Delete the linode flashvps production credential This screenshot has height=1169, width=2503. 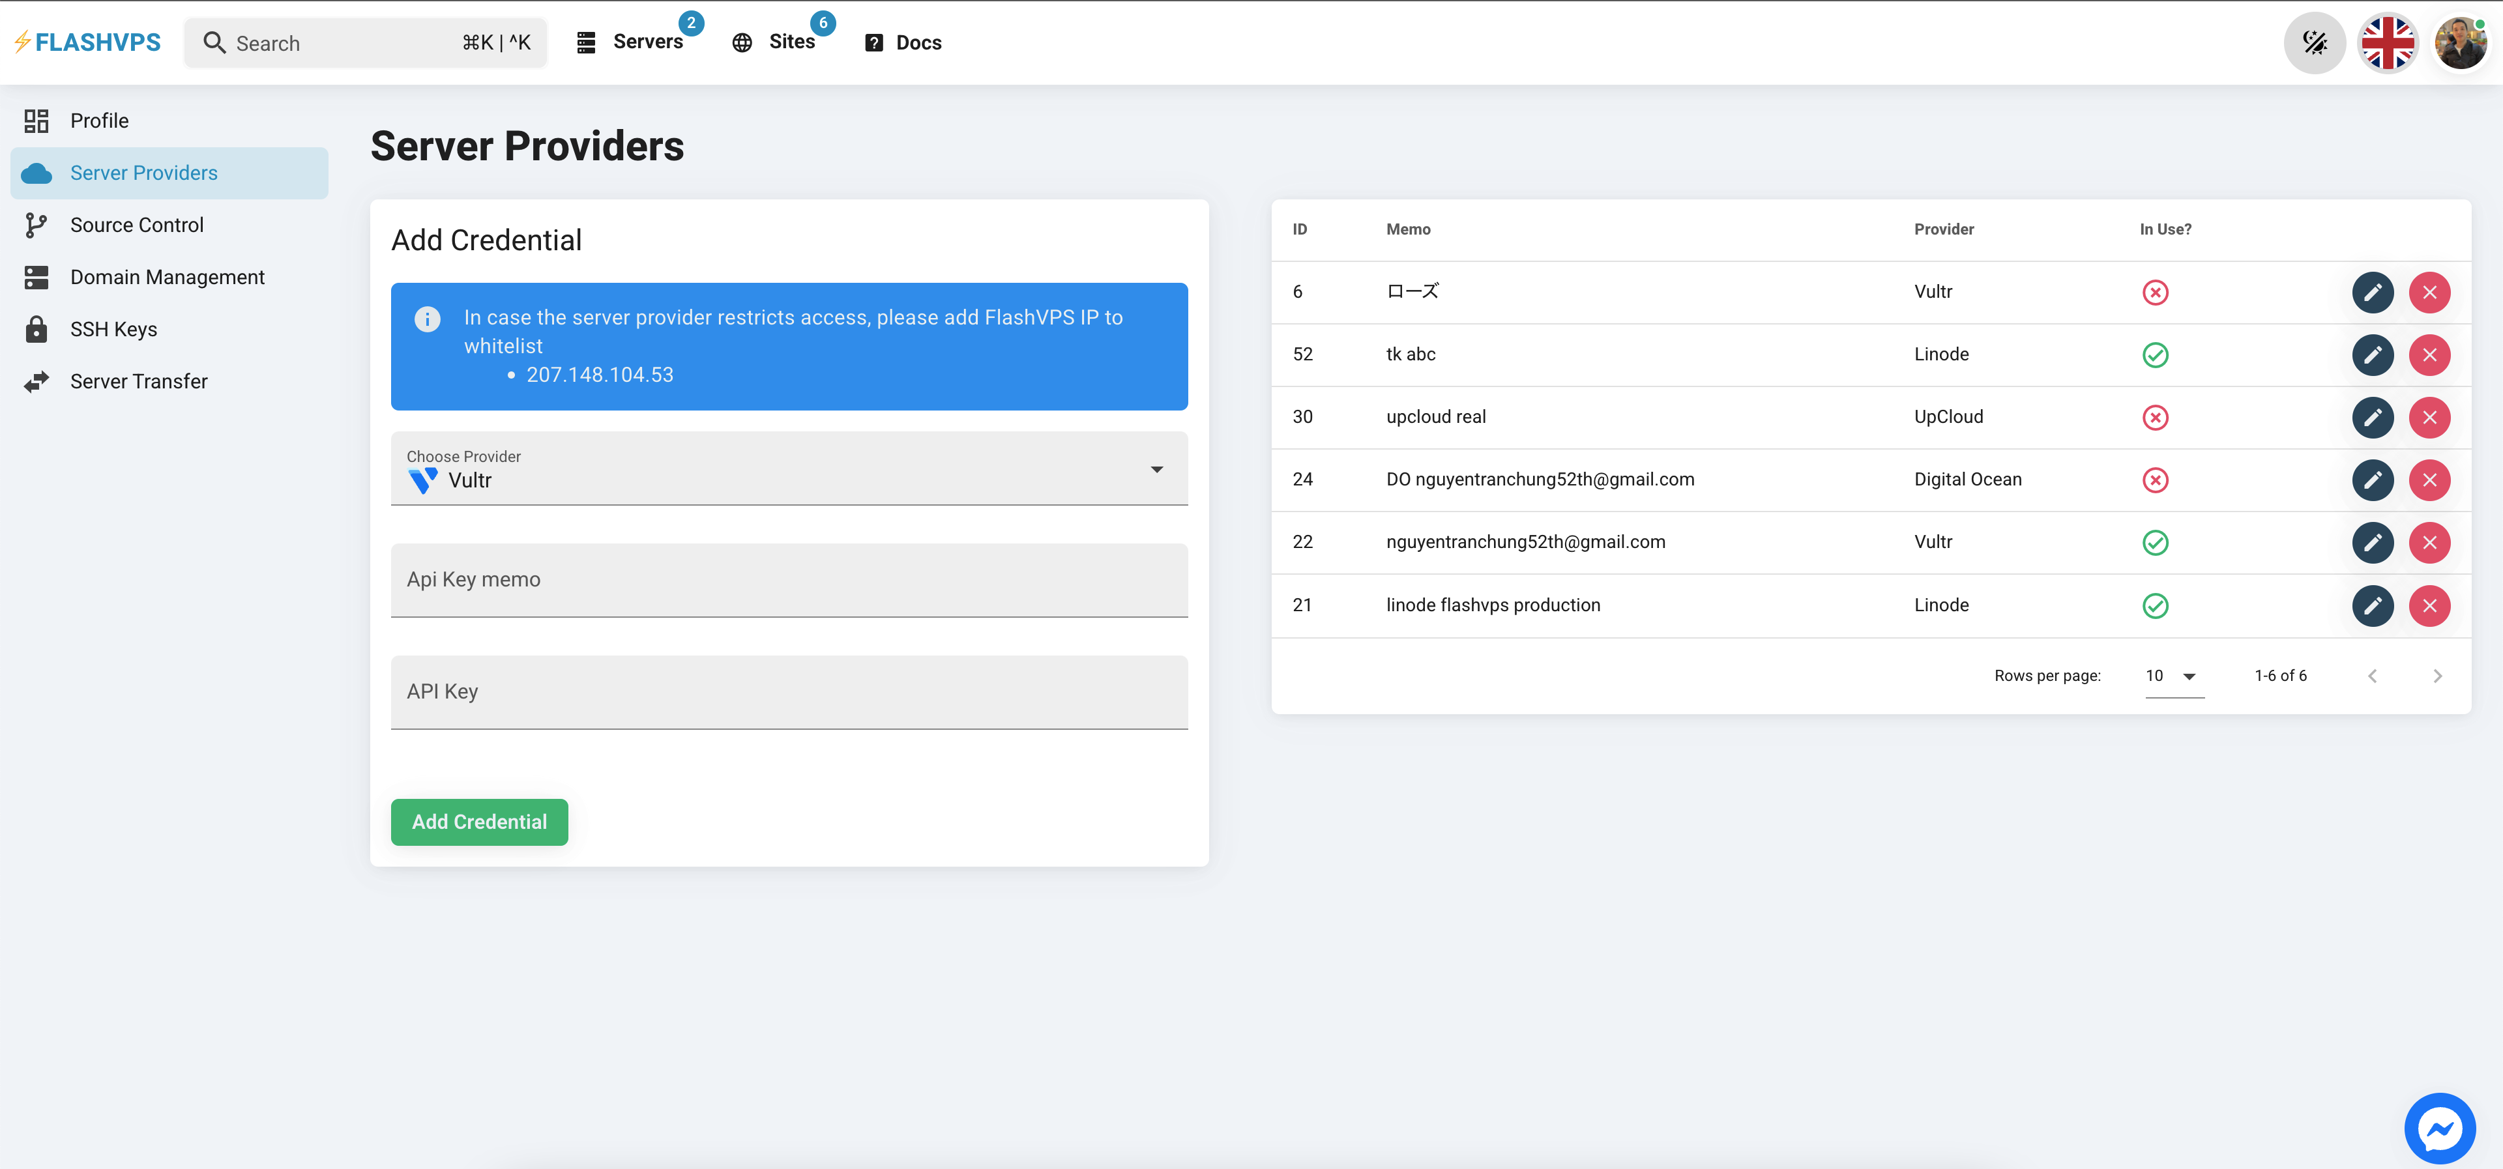point(2430,605)
